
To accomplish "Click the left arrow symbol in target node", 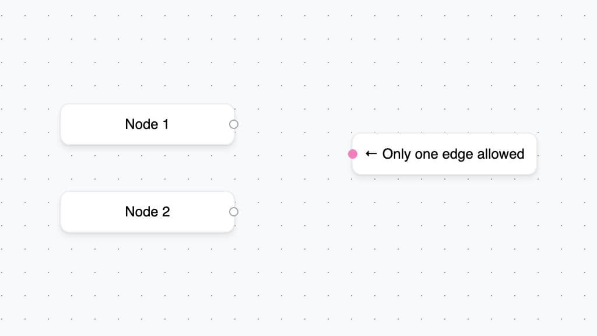I will click(x=371, y=154).
